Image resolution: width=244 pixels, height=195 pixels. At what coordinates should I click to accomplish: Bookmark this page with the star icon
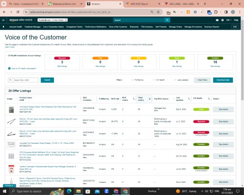pyautogui.click(x=158, y=12)
